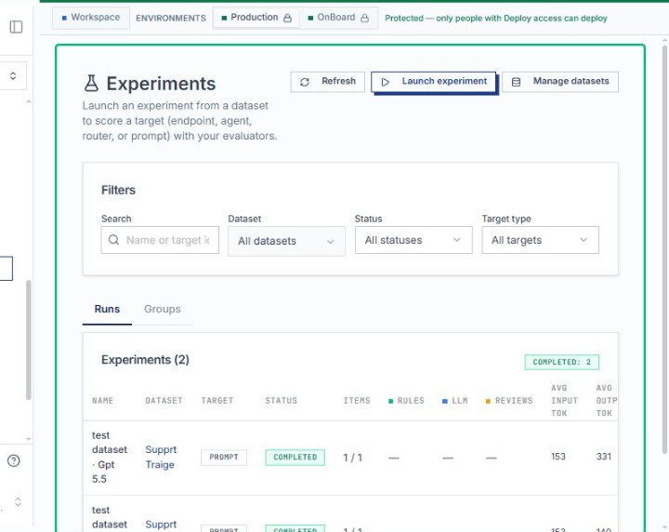Select the Production environment
669x532 pixels.
[256, 18]
